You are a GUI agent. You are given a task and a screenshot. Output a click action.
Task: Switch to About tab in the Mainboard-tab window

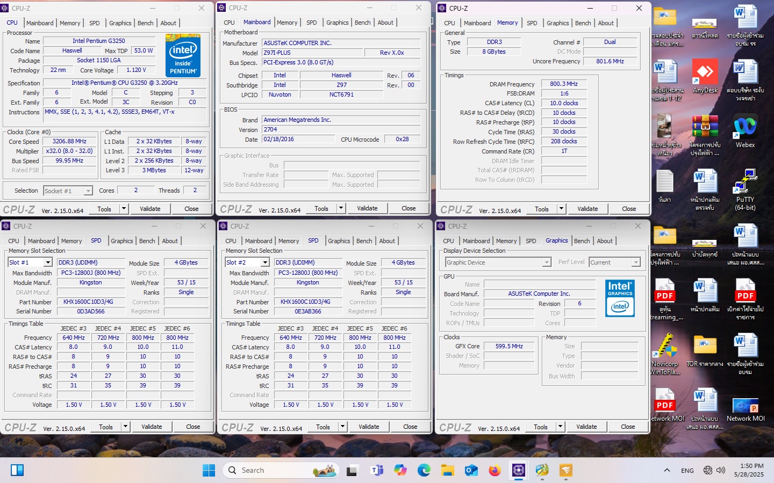[x=385, y=23]
